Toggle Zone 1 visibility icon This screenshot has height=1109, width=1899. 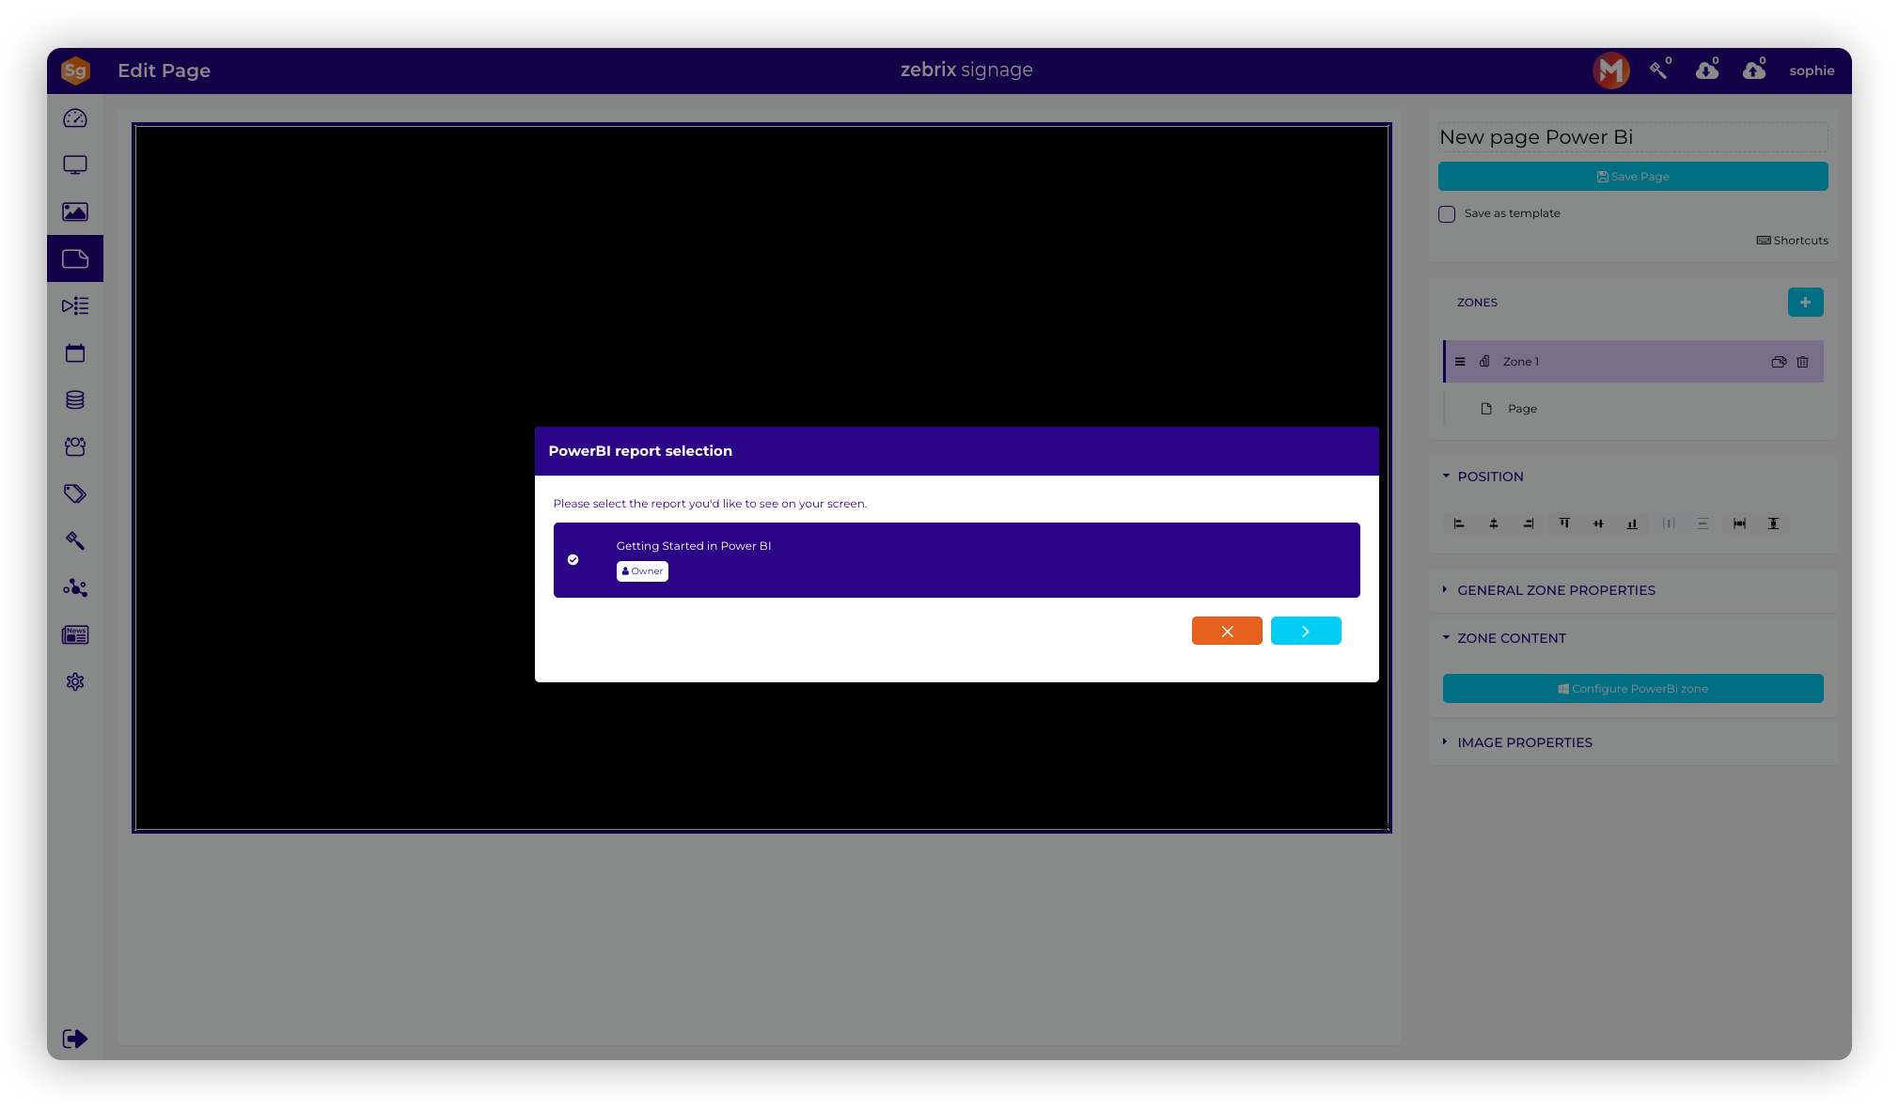tap(1779, 362)
